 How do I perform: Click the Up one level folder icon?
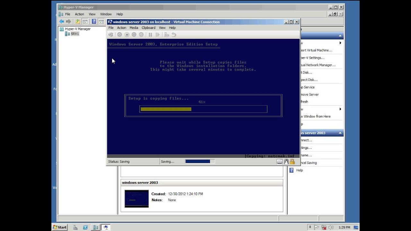[78, 21]
